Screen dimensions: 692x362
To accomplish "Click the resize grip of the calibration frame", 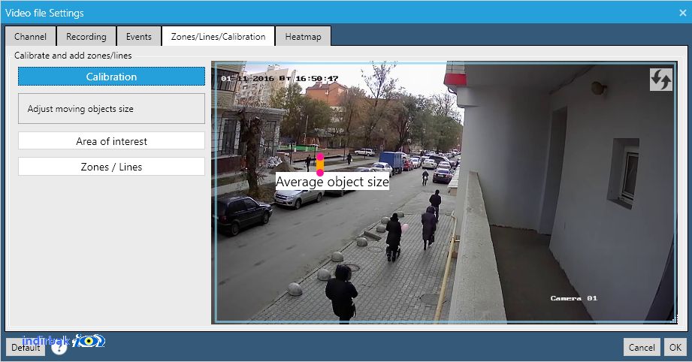I will [x=674, y=320].
